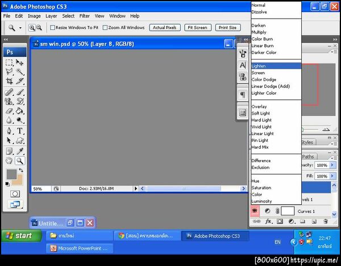
Task: Open the Layer menu
Action: pos(51,16)
